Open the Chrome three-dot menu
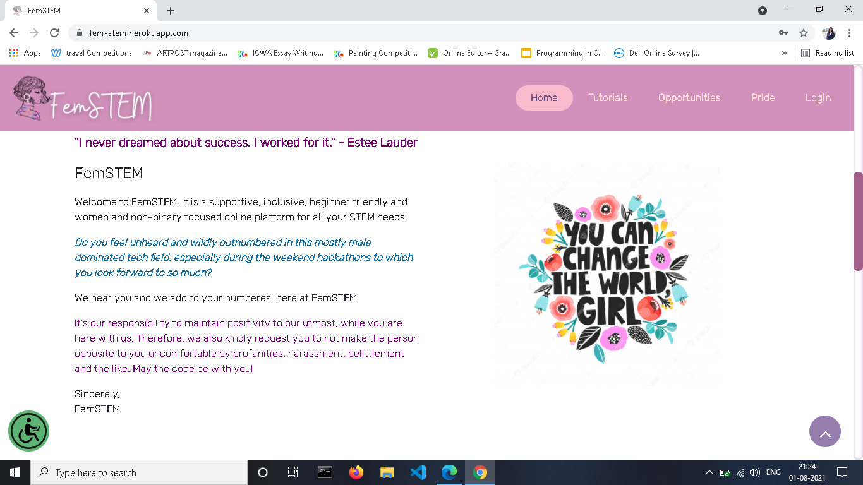863x485 pixels. pyautogui.click(x=850, y=33)
